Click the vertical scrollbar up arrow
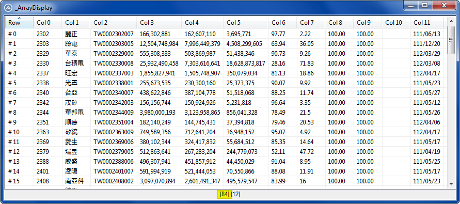The height and width of the screenshot is (204, 460). 451,21
